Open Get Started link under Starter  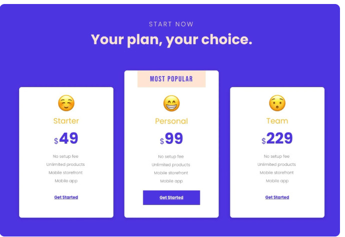click(x=66, y=197)
